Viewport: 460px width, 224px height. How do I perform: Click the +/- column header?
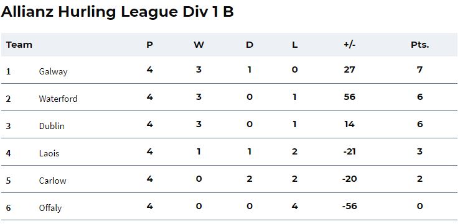349,45
